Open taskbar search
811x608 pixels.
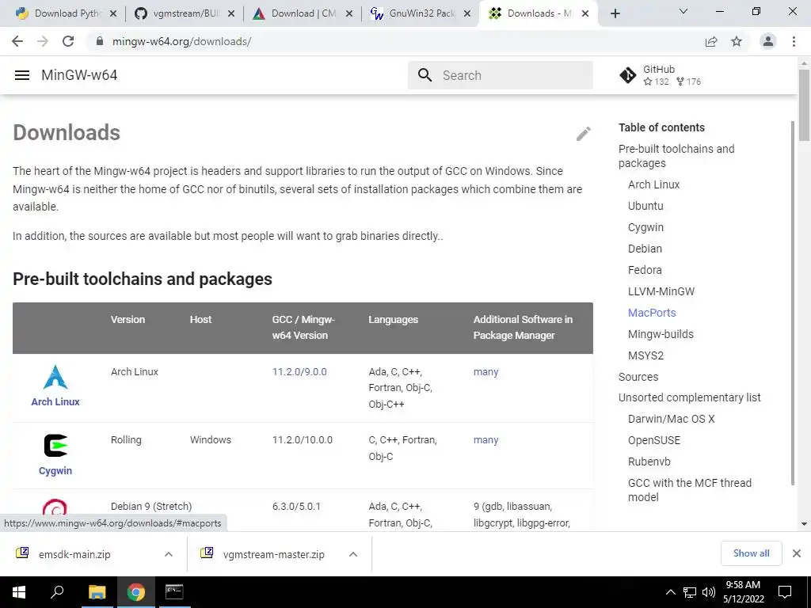point(57,592)
